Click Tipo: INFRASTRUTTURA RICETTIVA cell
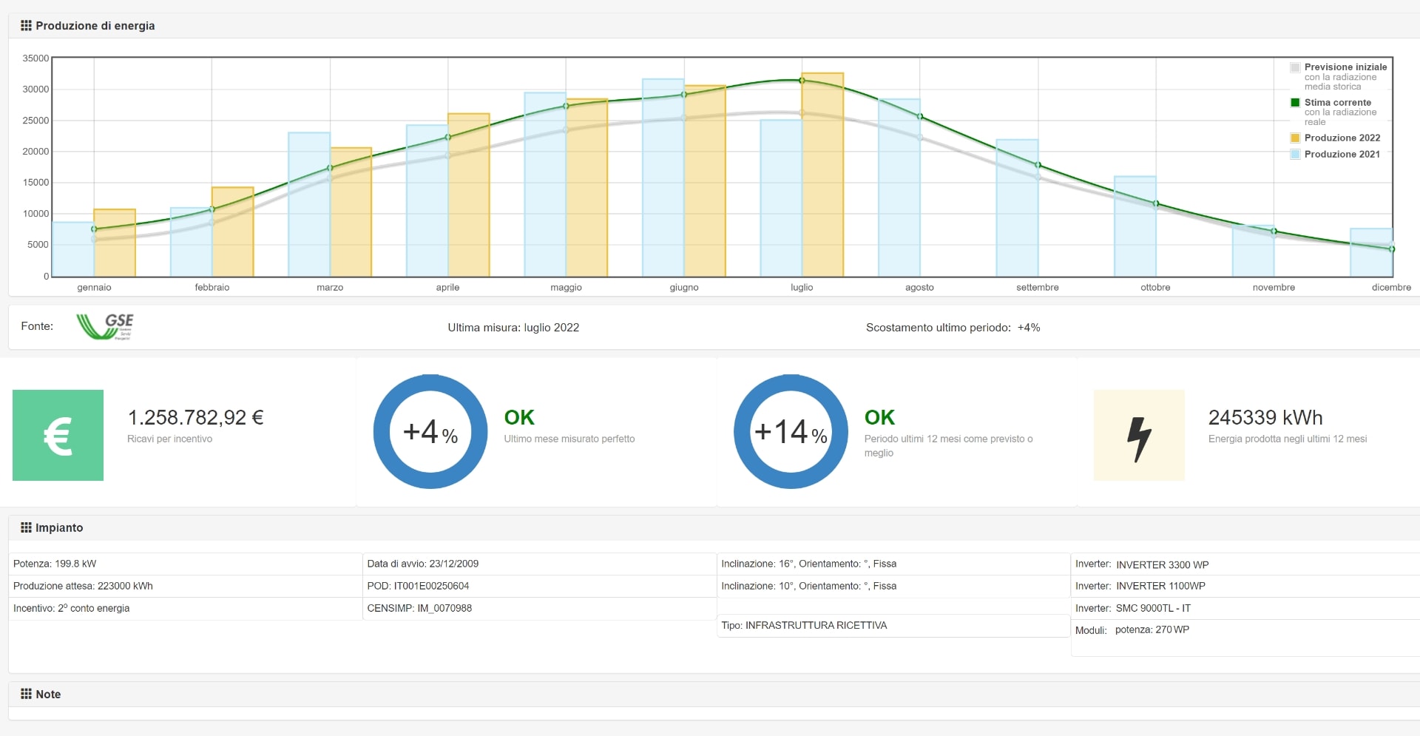Viewport: 1420px width, 736px height. coord(893,625)
